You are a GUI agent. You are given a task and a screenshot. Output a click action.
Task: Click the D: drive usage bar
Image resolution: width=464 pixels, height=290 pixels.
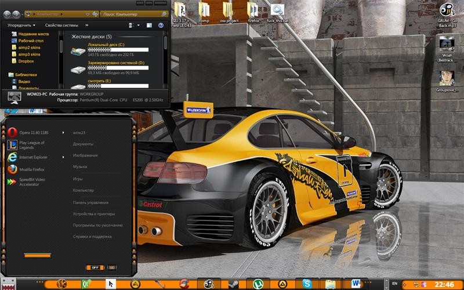(x=118, y=68)
